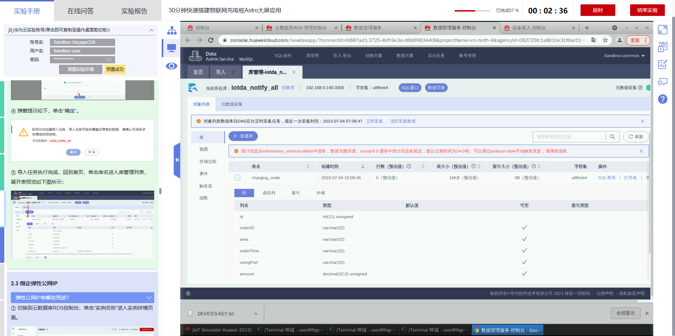
Task: Select 存储过程 in the object type list
Action: pyautogui.click(x=208, y=162)
